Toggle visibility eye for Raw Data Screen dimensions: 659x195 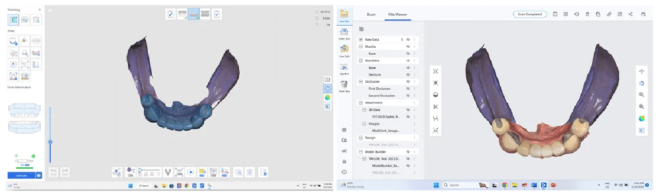[x=408, y=39]
